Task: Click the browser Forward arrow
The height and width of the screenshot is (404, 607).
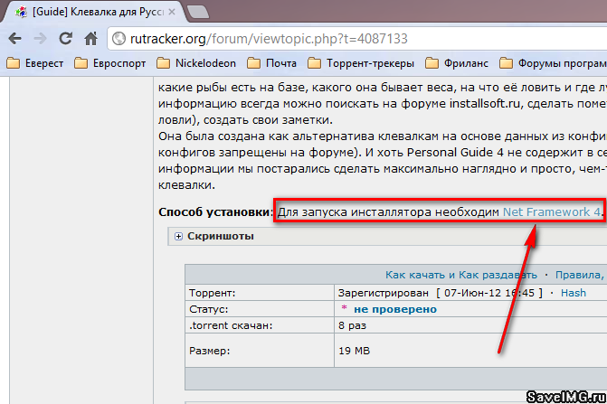Action: (x=40, y=40)
